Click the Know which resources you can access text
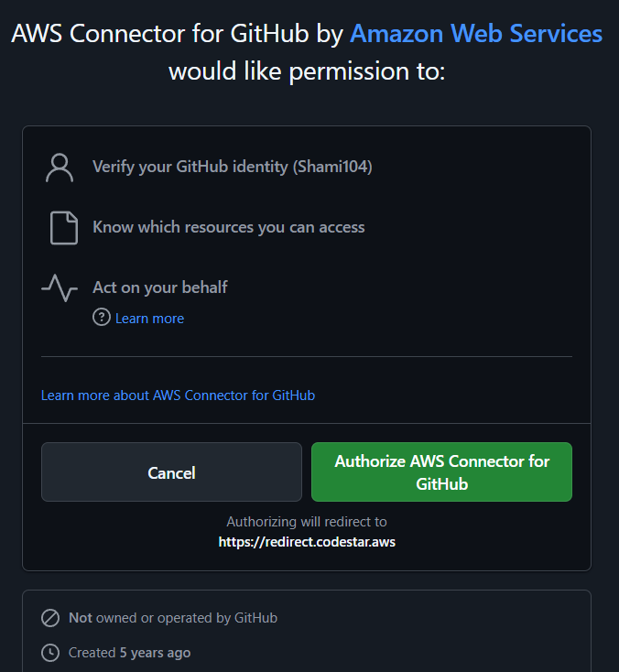The width and height of the screenshot is (619, 672). click(229, 227)
